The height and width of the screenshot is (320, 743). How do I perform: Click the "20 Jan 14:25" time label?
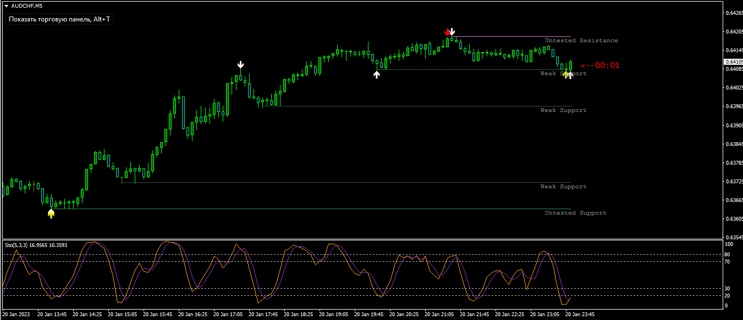(87, 315)
